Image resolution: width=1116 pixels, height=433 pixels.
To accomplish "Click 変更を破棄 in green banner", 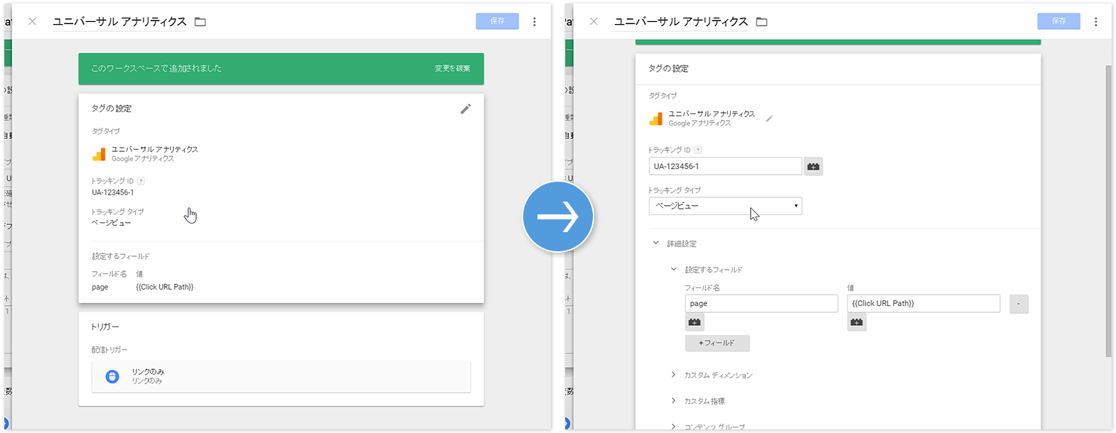I will (453, 69).
